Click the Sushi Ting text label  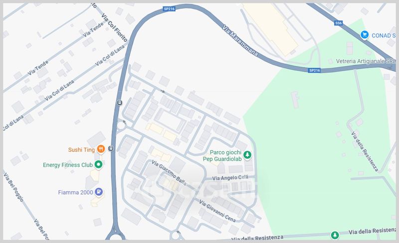pos(81,150)
